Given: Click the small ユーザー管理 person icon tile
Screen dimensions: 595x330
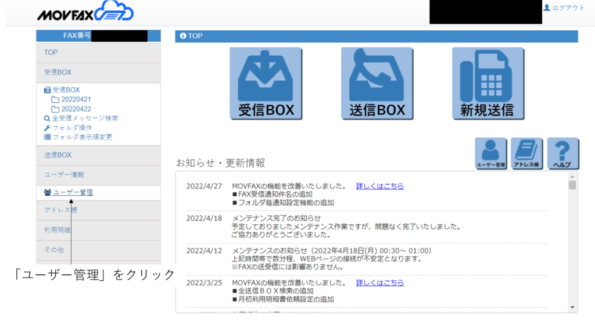Looking at the screenshot, I should point(490,153).
